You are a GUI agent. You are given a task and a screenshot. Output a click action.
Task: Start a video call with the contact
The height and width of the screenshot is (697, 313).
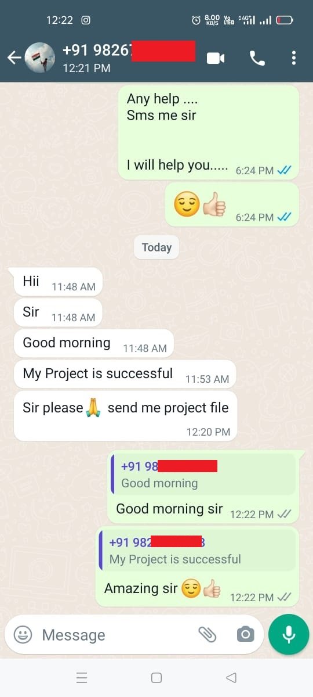click(x=216, y=58)
